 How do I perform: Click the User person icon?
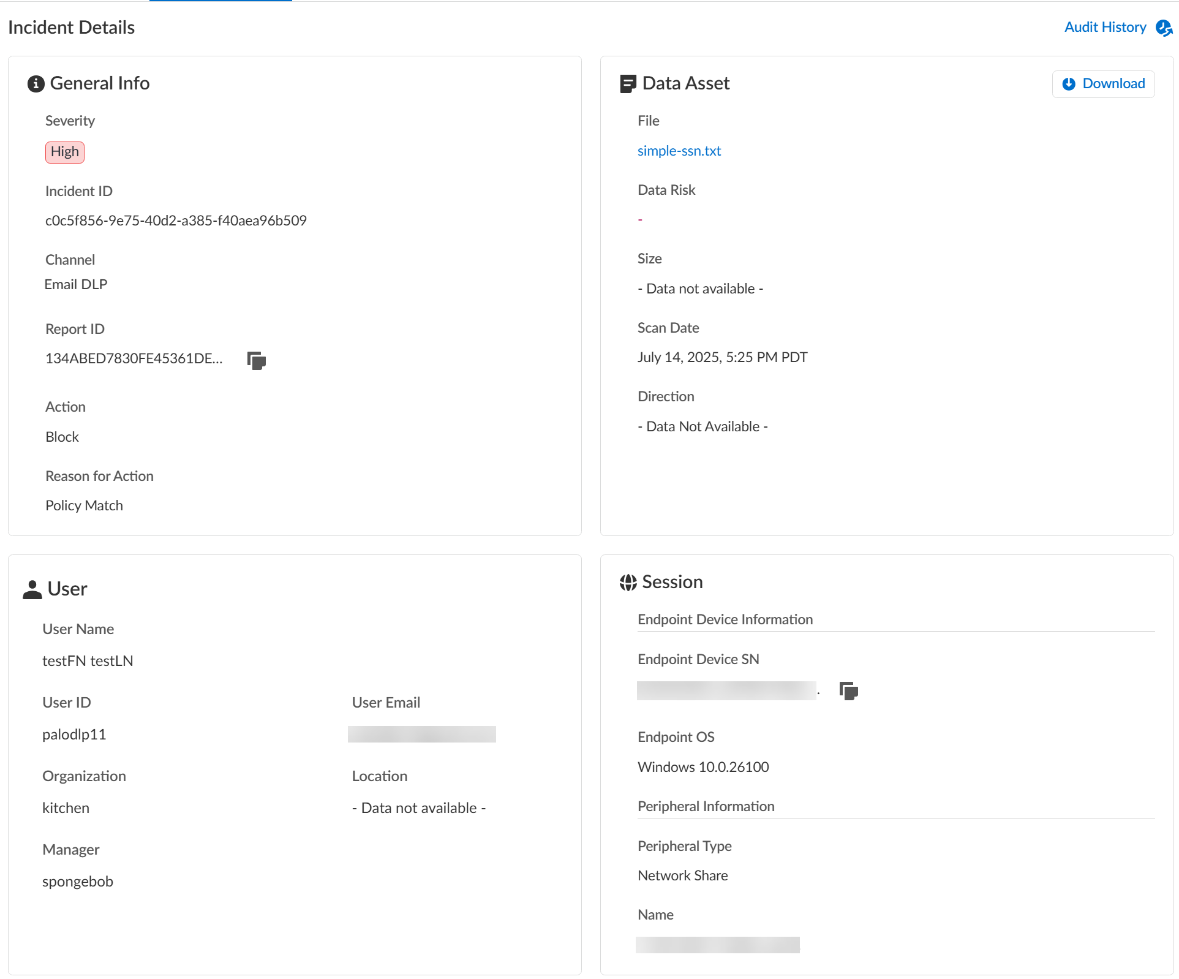[32, 589]
